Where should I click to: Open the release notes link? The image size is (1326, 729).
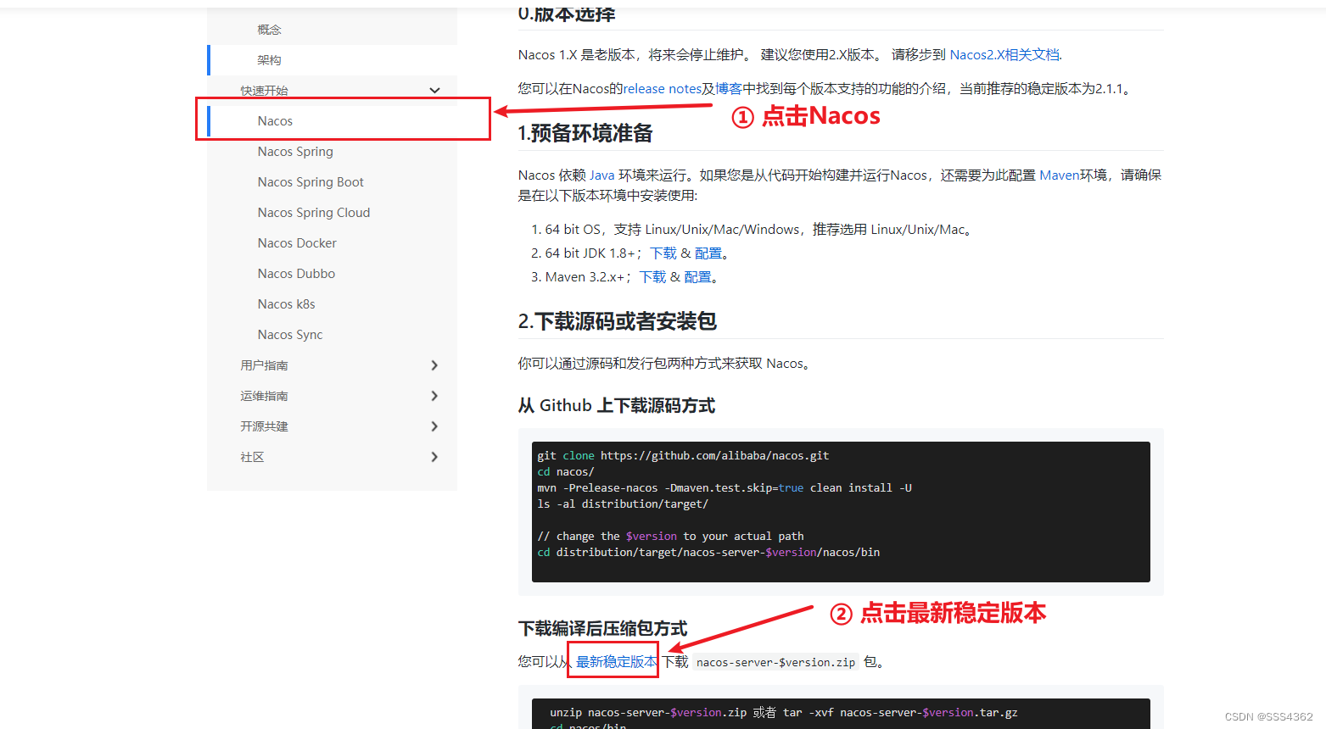[663, 89]
